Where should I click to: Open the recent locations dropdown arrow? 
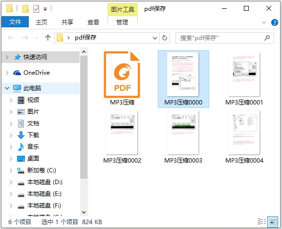pyautogui.click(x=37, y=38)
